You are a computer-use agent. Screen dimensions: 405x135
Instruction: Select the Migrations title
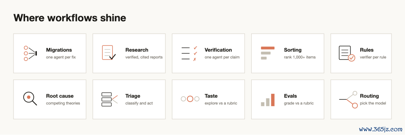point(59,50)
